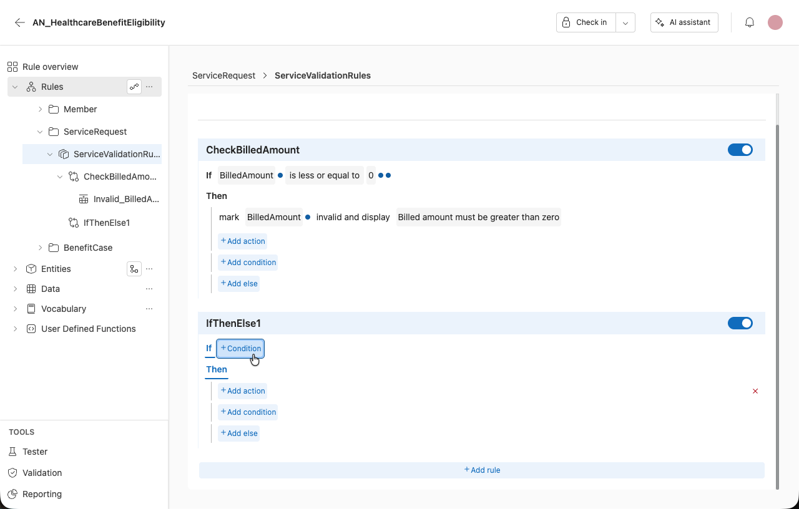The width and height of the screenshot is (799, 509).
Task: Open the user profile avatar
Action: pos(775,22)
